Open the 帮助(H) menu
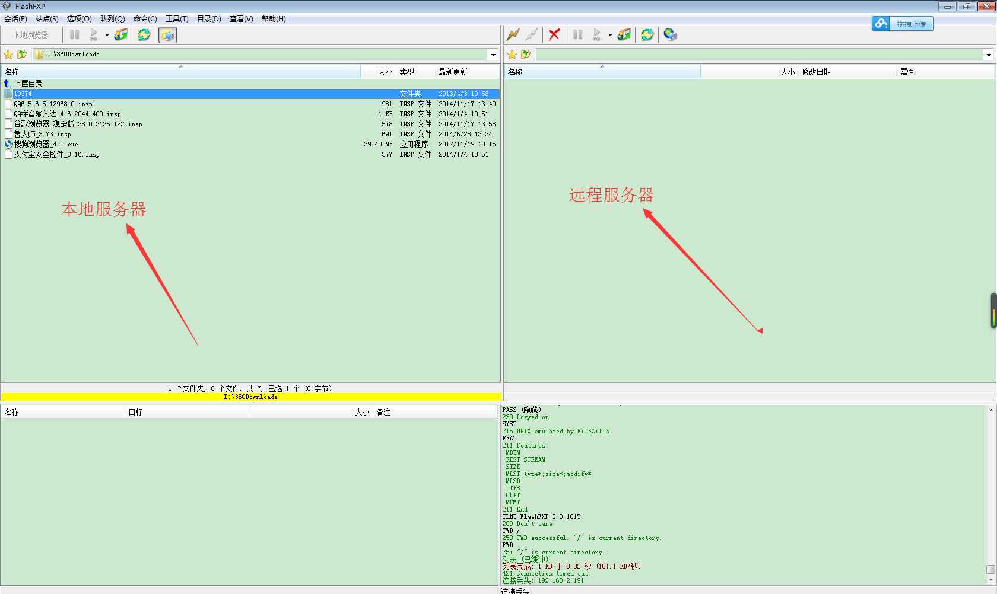The height and width of the screenshot is (594, 997). pos(274,19)
